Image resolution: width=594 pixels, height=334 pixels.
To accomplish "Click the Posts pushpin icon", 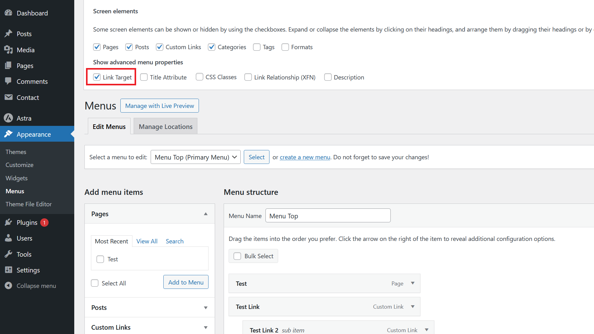I will click(x=8, y=33).
